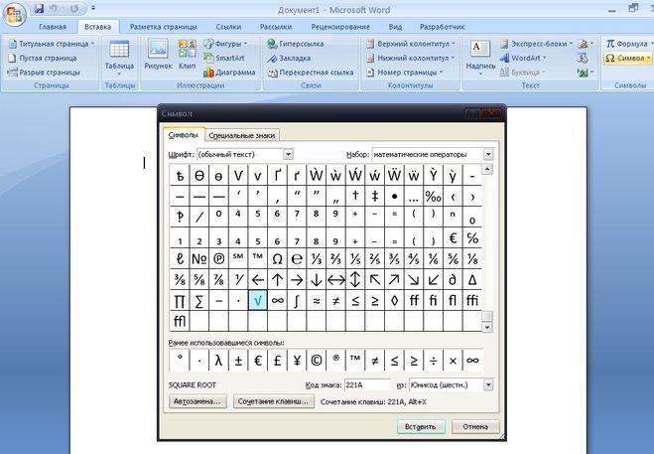Open the Developer (Разработчик) tab
Image resolution: width=654 pixels, height=454 pixels.
click(442, 27)
